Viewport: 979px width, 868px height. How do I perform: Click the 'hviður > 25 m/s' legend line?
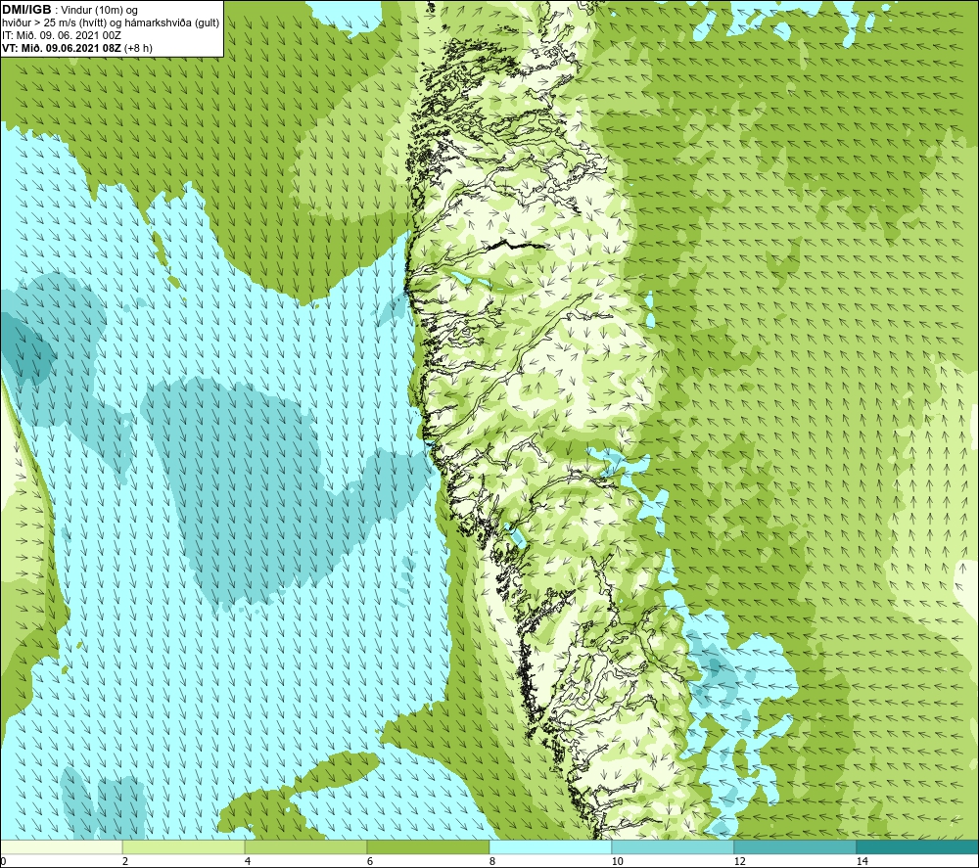click(111, 23)
